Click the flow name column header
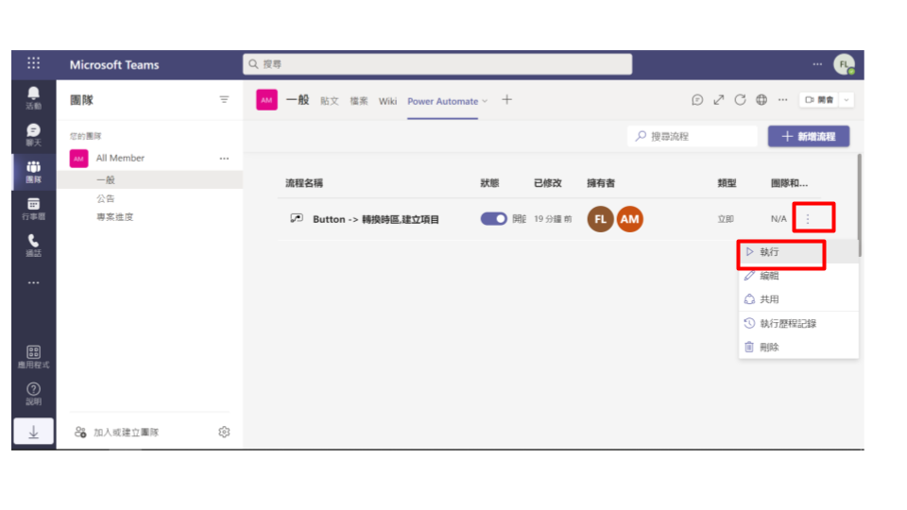Screen dimensions: 907x510 click(x=304, y=183)
